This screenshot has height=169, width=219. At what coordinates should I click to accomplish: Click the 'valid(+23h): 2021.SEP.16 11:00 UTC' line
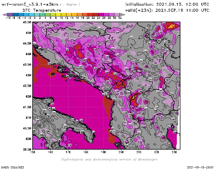click(167, 10)
